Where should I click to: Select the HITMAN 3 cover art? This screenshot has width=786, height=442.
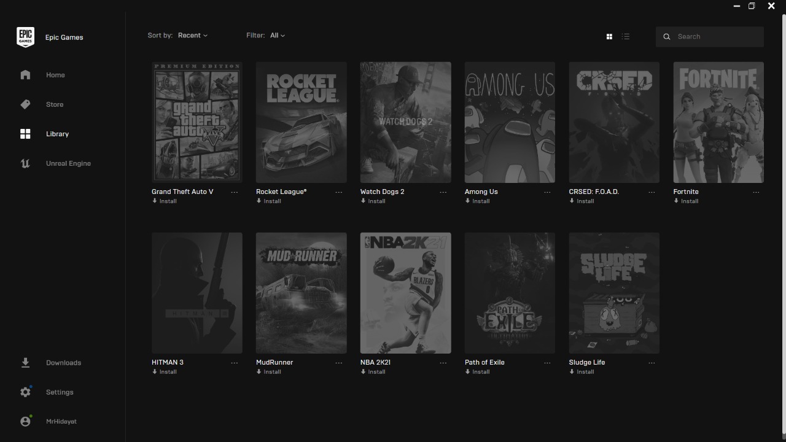click(197, 293)
